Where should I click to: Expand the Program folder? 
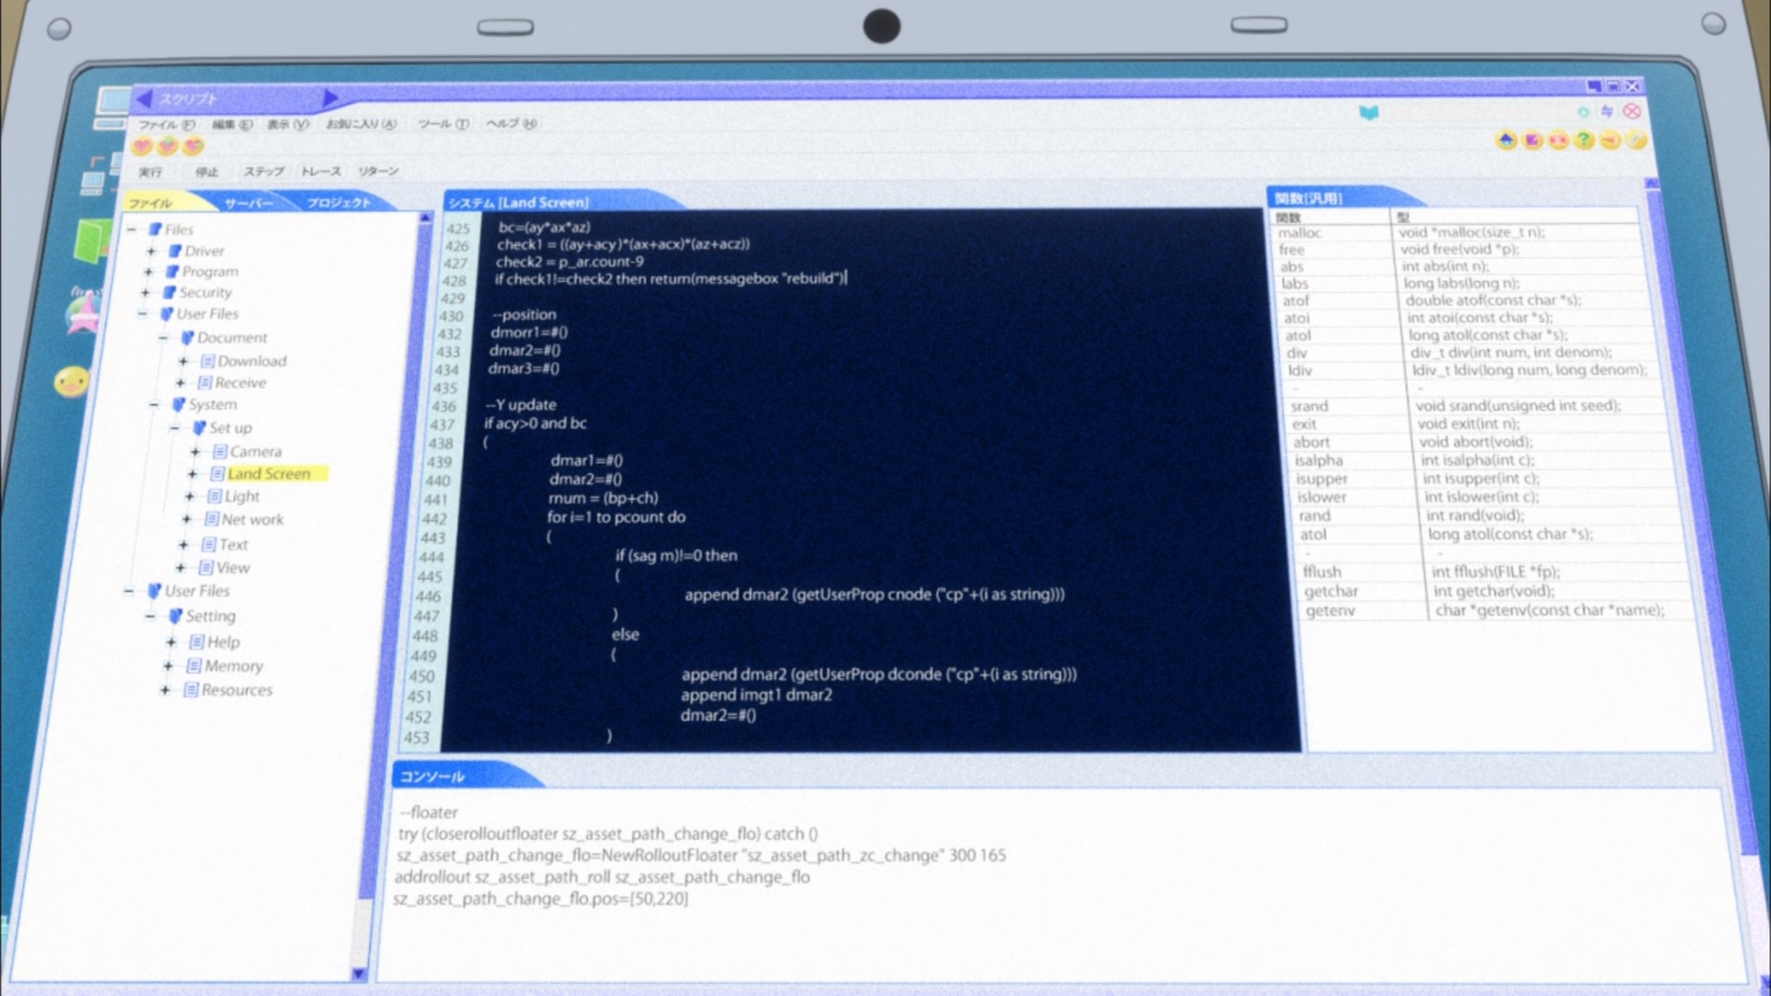point(149,272)
